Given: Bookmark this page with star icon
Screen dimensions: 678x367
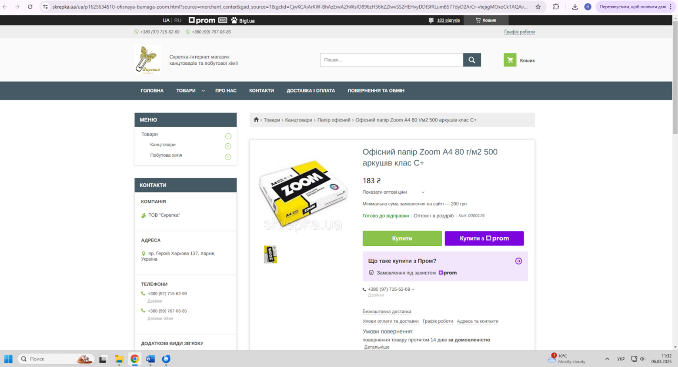Looking at the screenshot, I should pyautogui.click(x=538, y=7).
